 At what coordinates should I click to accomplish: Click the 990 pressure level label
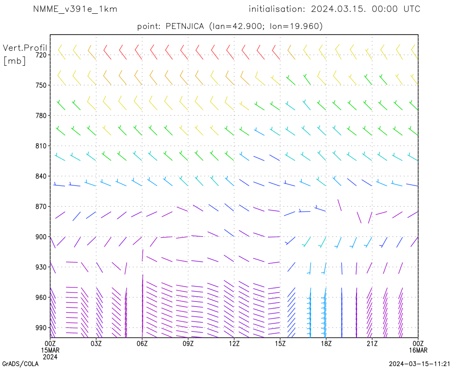coord(41,328)
